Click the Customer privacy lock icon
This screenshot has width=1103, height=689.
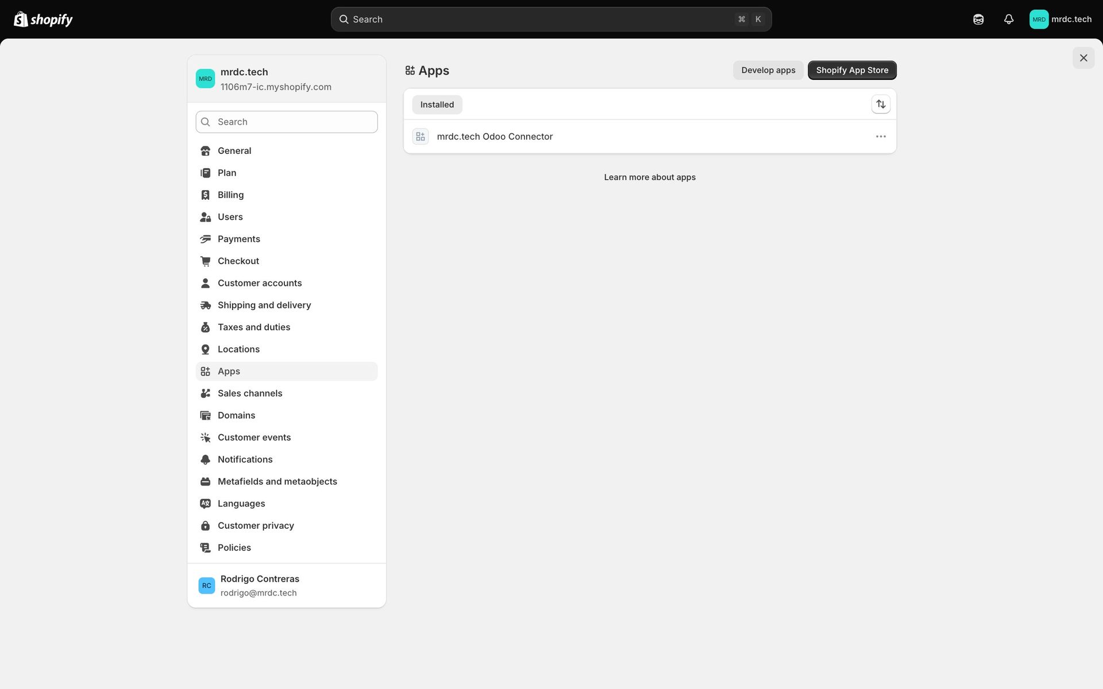coord(205,526)
